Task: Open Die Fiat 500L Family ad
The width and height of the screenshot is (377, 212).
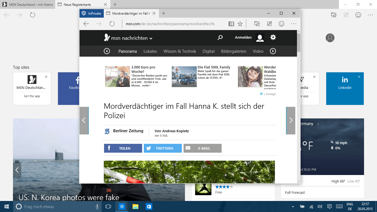Action: pyautogui.click(x=214, y=67)
